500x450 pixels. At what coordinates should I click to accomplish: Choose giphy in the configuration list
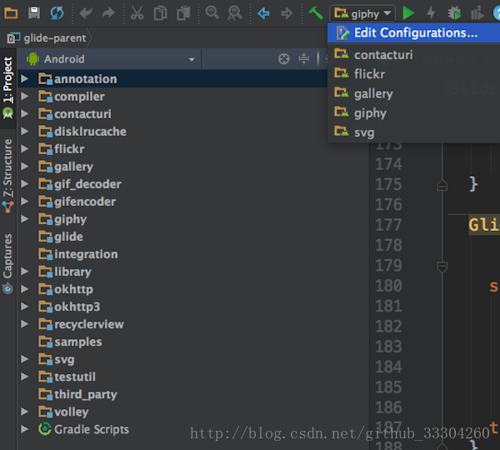[413, 112]
